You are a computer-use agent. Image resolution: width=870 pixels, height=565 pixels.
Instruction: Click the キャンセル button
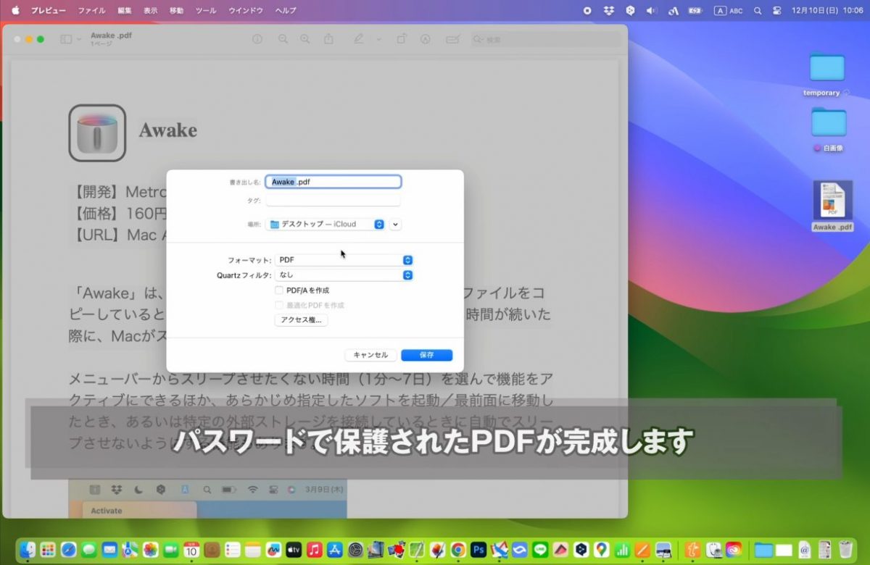click(370, 355)
